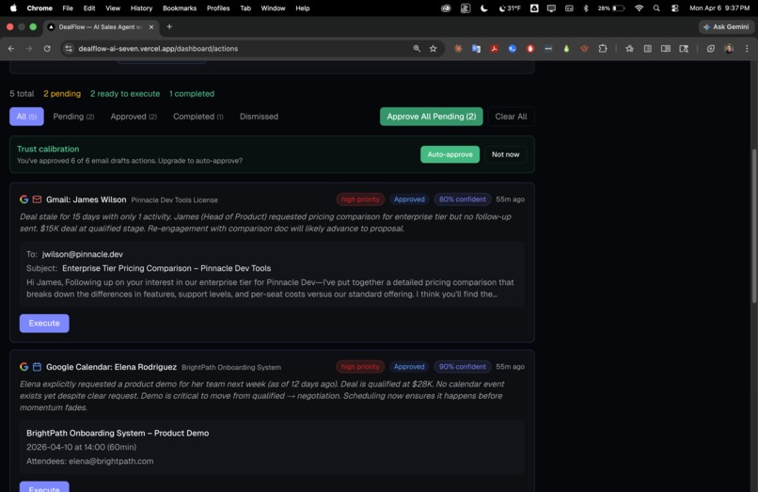Click the calendar icon for Elena Rodriguez

[37, 367]
